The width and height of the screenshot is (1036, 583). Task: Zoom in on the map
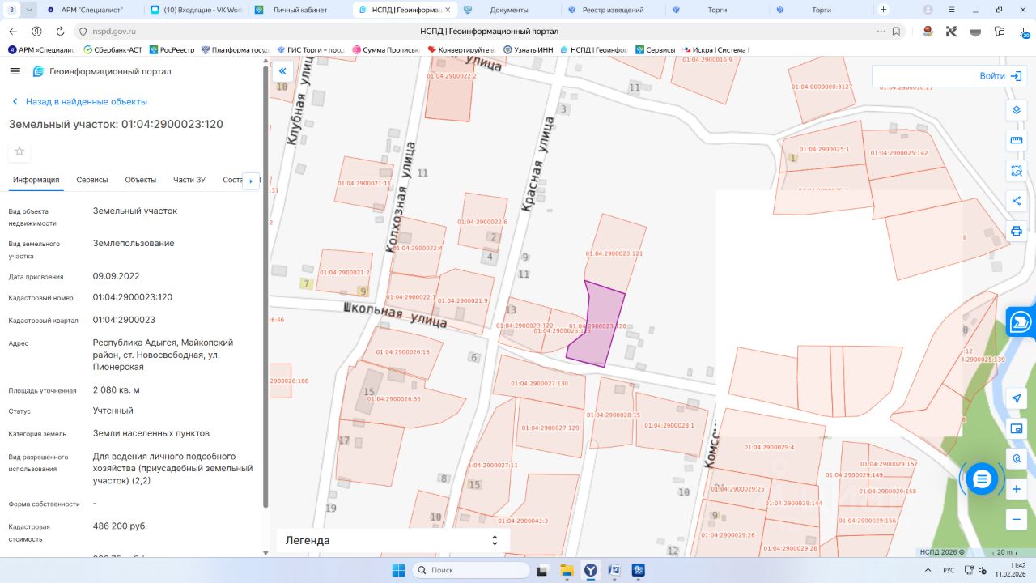(1017, 489)
